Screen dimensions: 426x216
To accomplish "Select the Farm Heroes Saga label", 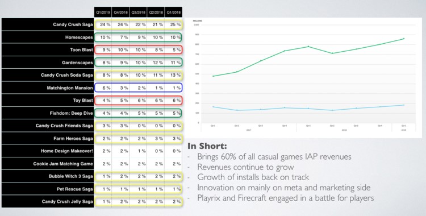I will point(73,139).
